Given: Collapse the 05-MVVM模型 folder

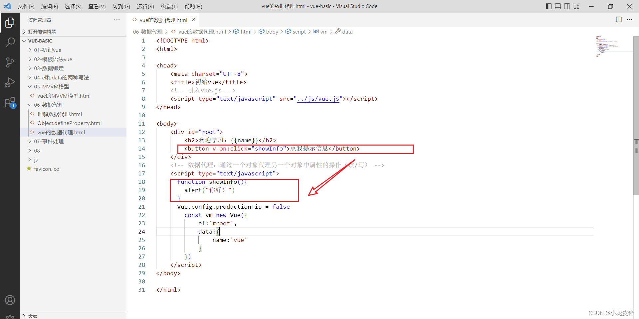Looking at the screenshot, I should tap(73, 86).
